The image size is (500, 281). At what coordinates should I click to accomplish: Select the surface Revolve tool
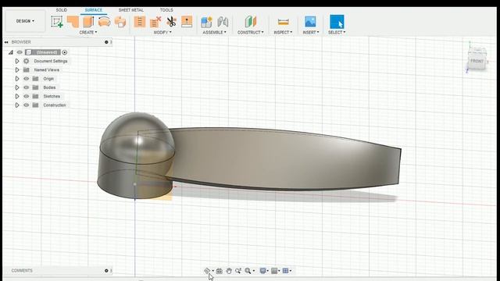click(88, 22)
